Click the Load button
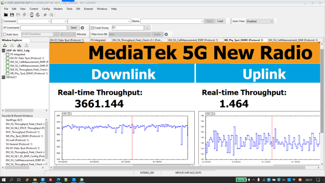 pyautogui.click(x=220, y=21)
